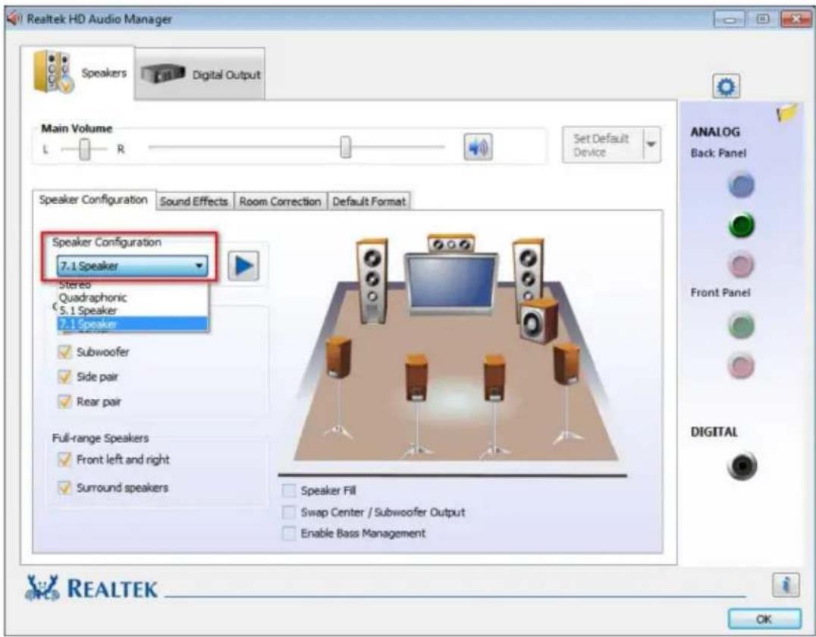The height and width of the screenshot is (637, 816).
Task: Click the front right tower speaker
Action: (528, 271)
